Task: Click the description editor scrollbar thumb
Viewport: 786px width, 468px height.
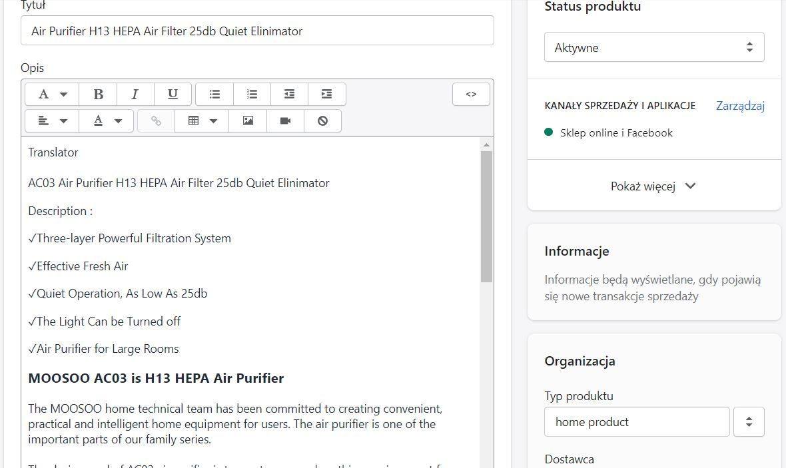Action: 486,216
